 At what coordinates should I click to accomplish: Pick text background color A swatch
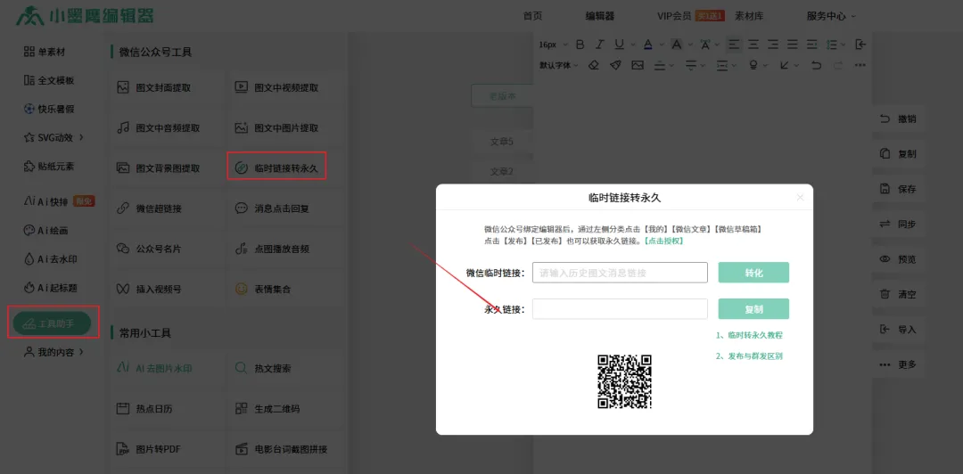coord(676,45)
